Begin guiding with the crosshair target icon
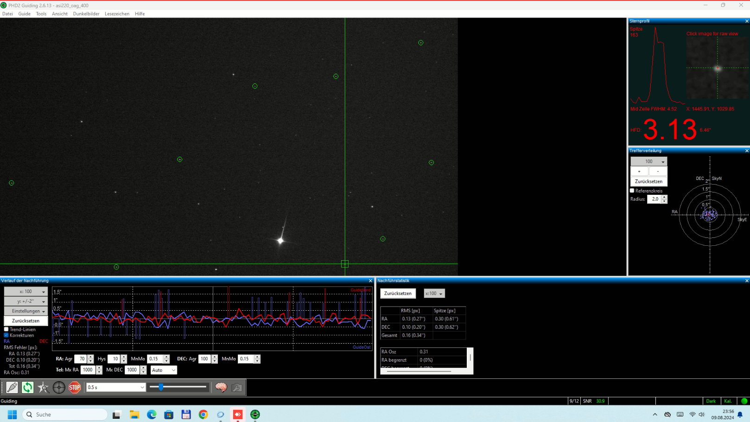The height and width of the screenshot is (422, 750). [x=59, y=387]
